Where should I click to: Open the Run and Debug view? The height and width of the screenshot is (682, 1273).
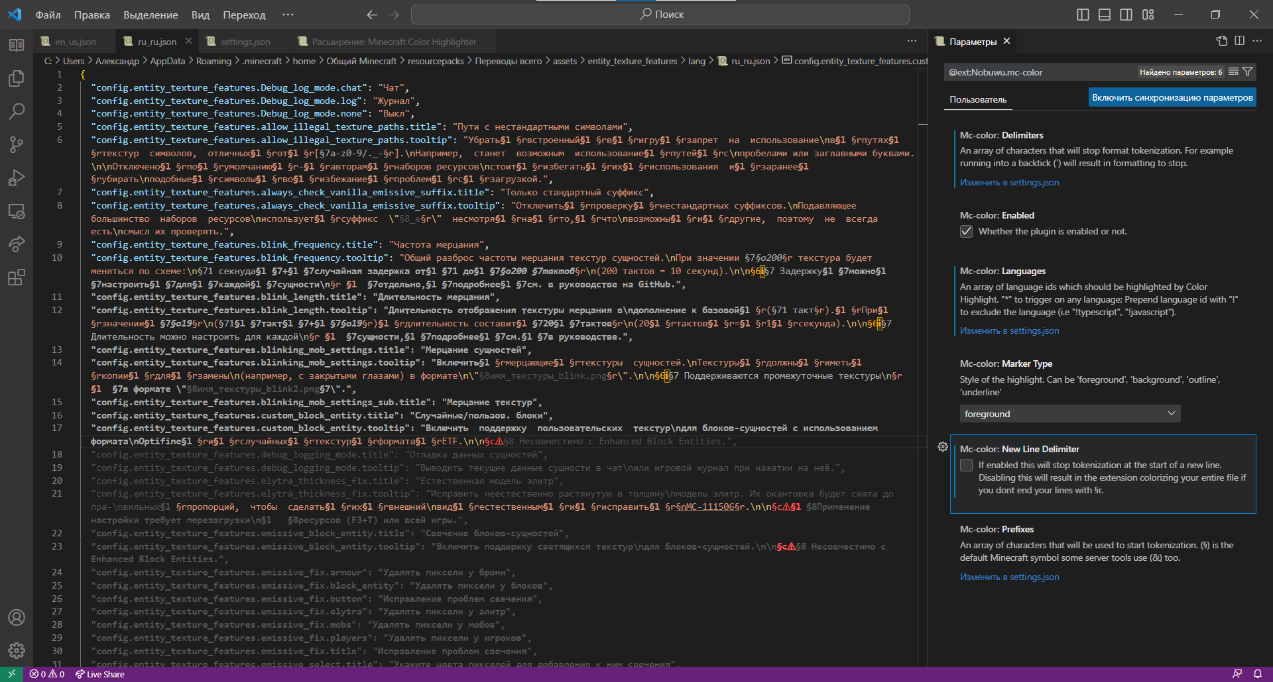click(x=17, y=177)
